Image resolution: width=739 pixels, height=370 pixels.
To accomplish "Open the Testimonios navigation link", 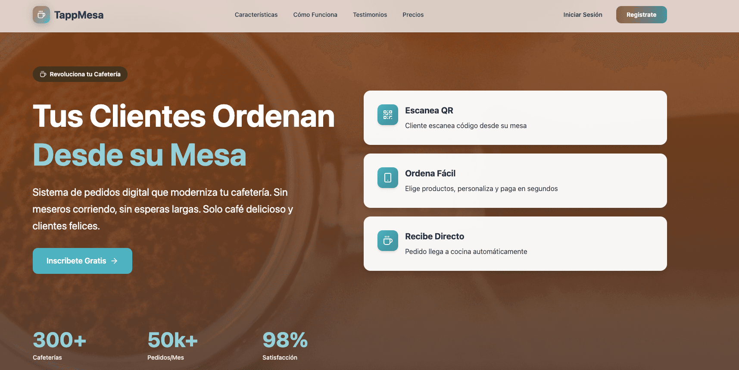I will coord(370,15).
